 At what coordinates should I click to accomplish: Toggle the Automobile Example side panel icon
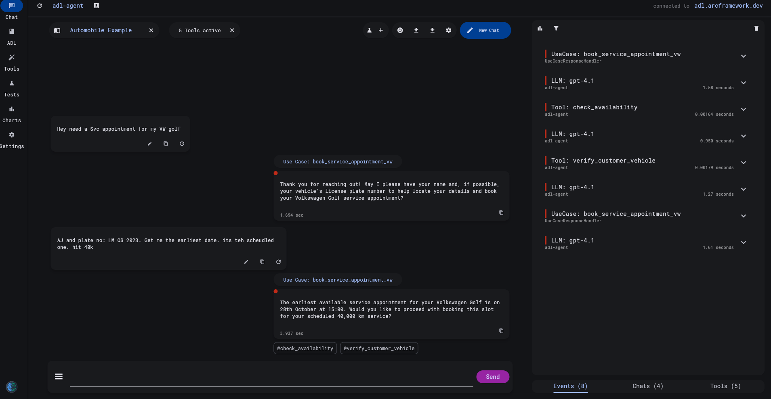pos(57,30)
